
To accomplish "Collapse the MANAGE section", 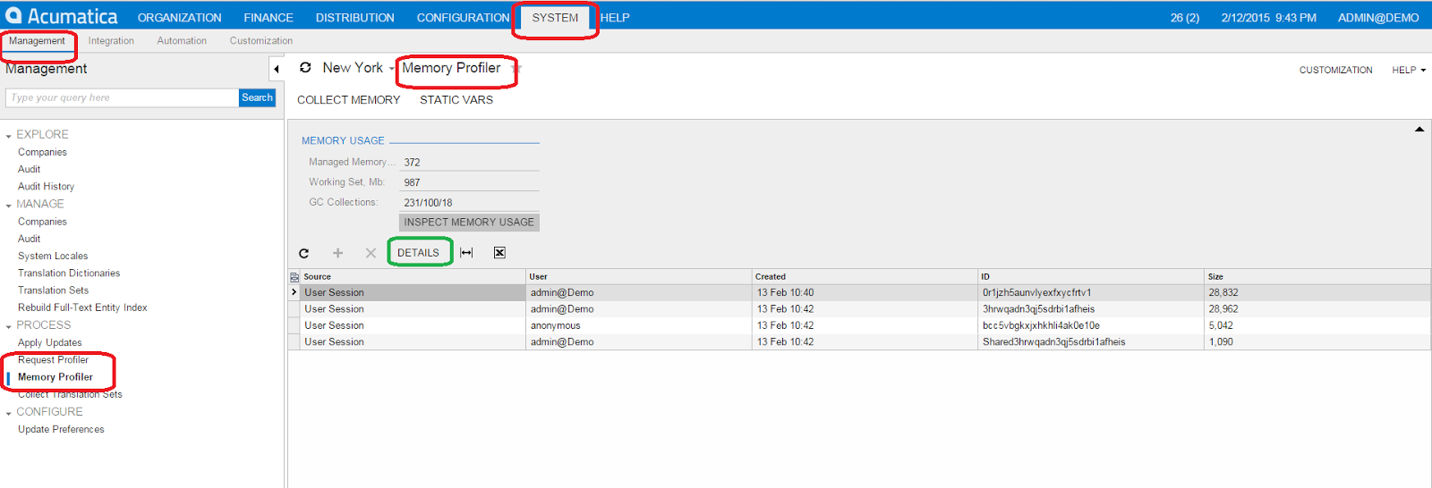I will pyautogui.click(x=9, y=206).
